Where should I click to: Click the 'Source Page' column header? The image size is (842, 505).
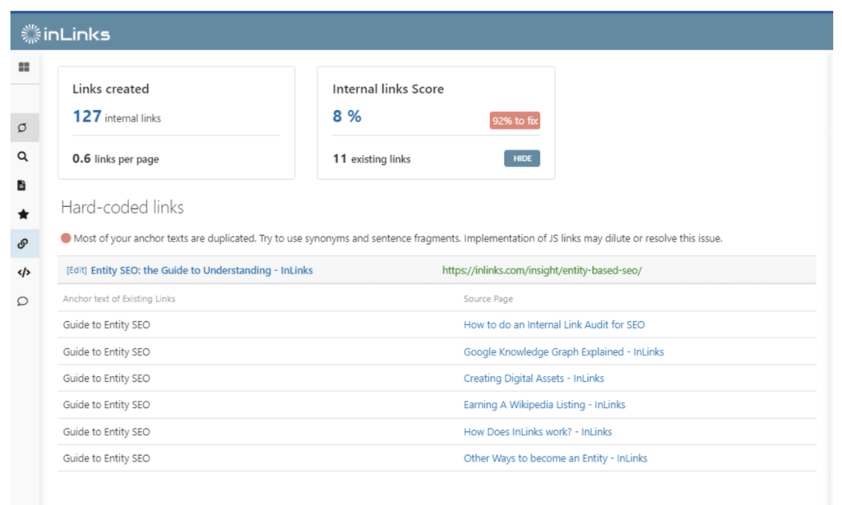click(488, 299)
